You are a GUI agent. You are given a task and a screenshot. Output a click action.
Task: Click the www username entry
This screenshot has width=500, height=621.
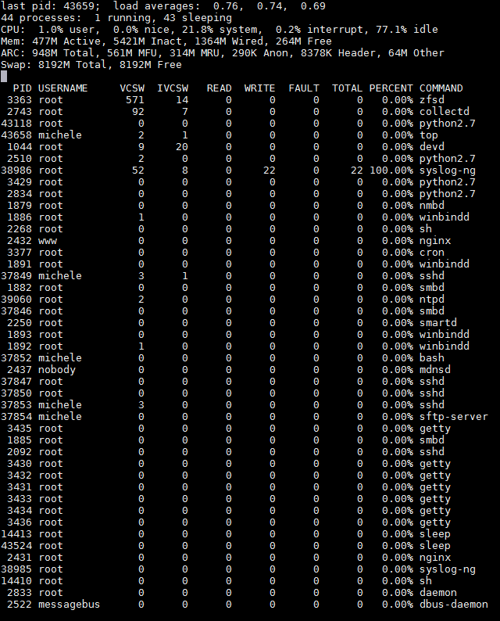[x=48, y=241]
